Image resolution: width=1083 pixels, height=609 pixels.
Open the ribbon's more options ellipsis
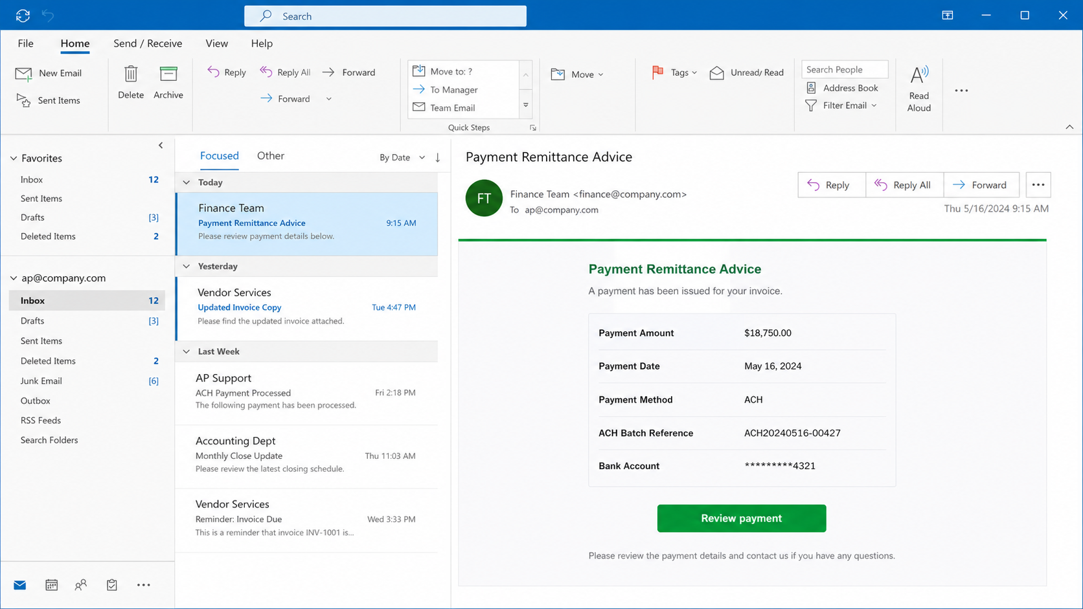(961, 91)
